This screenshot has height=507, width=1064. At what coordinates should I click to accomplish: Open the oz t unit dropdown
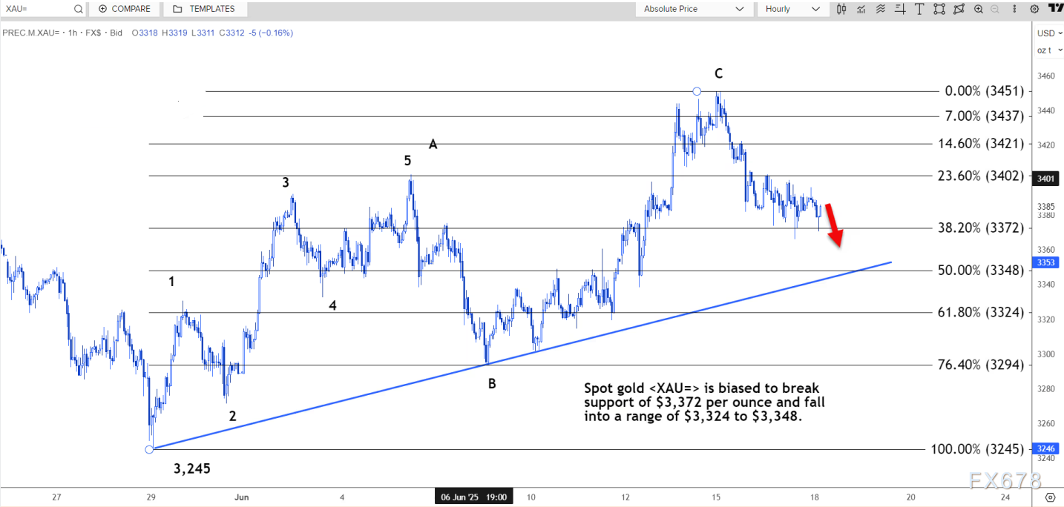point(1049,50)
